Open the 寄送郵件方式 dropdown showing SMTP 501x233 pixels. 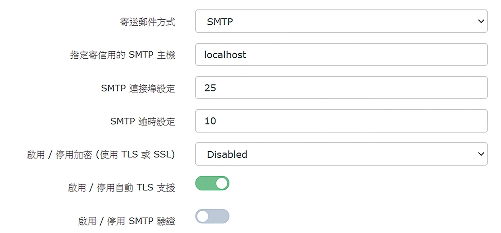(341, 21)
